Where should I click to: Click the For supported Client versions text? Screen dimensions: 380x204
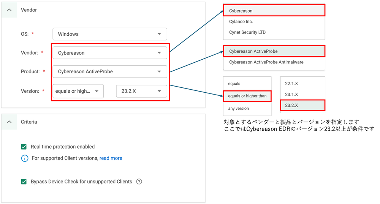pos(65,158)
